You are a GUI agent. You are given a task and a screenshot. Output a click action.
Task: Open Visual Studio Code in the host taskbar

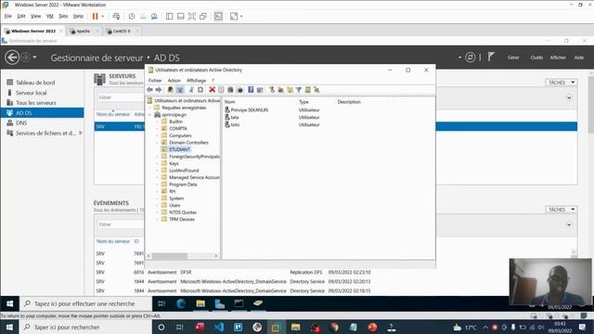click(x=219, y=328)
